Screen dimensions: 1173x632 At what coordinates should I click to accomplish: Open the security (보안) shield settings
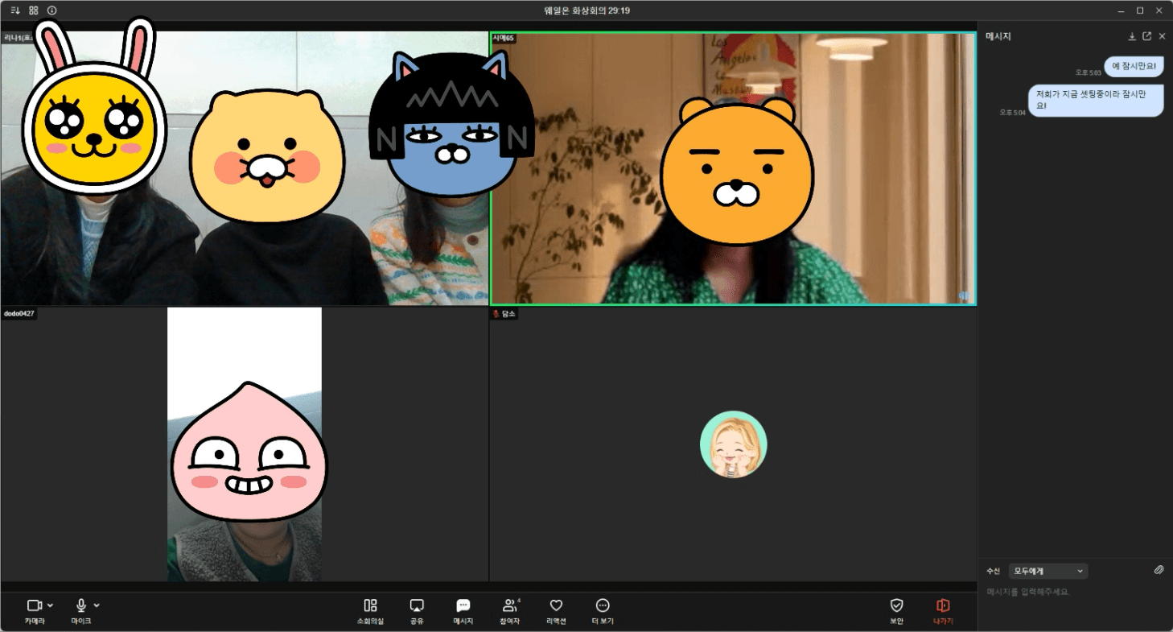[x=896, y=605]
